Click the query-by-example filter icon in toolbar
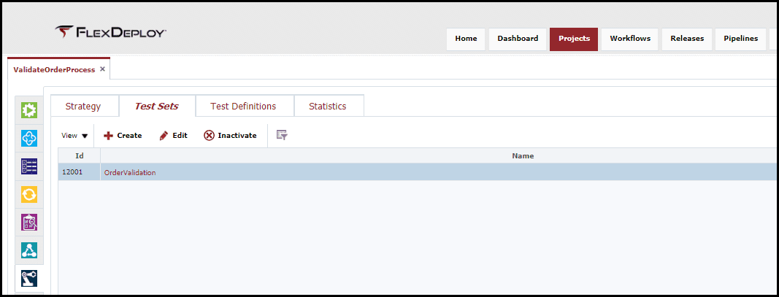Viewport: 779px width, 297px height. (x=283, y=135)
